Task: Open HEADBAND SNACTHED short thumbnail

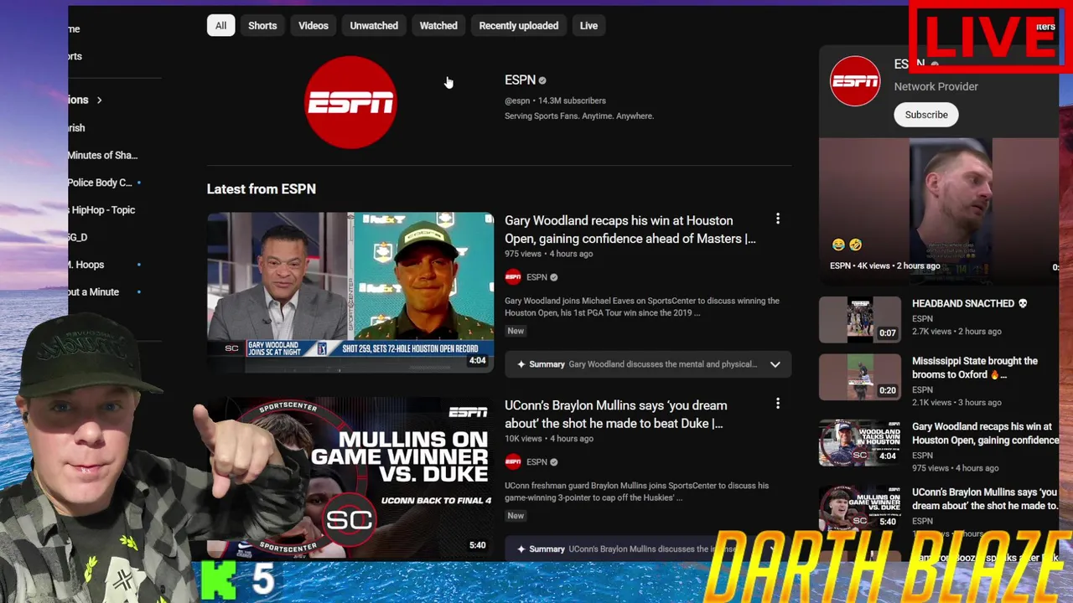Action: (860, 320)
